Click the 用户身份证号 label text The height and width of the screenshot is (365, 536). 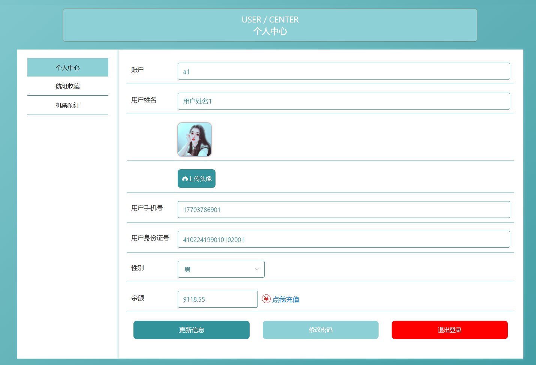pos(150,238)
